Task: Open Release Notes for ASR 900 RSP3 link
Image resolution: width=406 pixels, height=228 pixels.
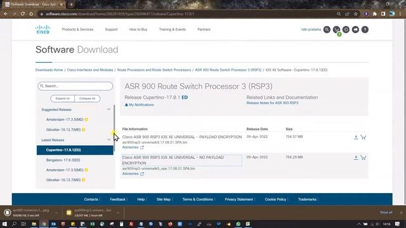Action: 272,103
